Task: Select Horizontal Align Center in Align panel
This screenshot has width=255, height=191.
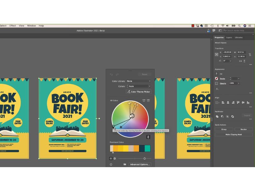Action: pos(228,103)
